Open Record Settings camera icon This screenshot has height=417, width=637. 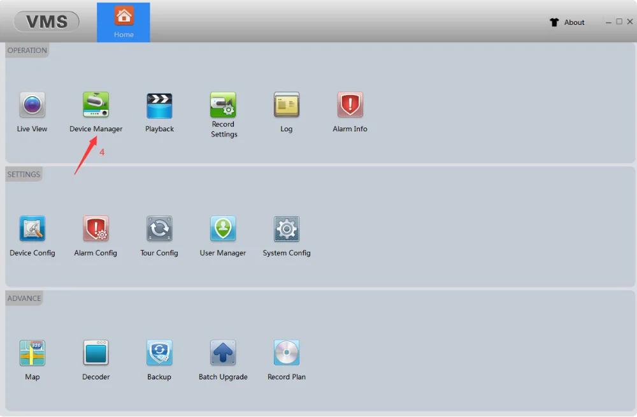tap(223, 105)
